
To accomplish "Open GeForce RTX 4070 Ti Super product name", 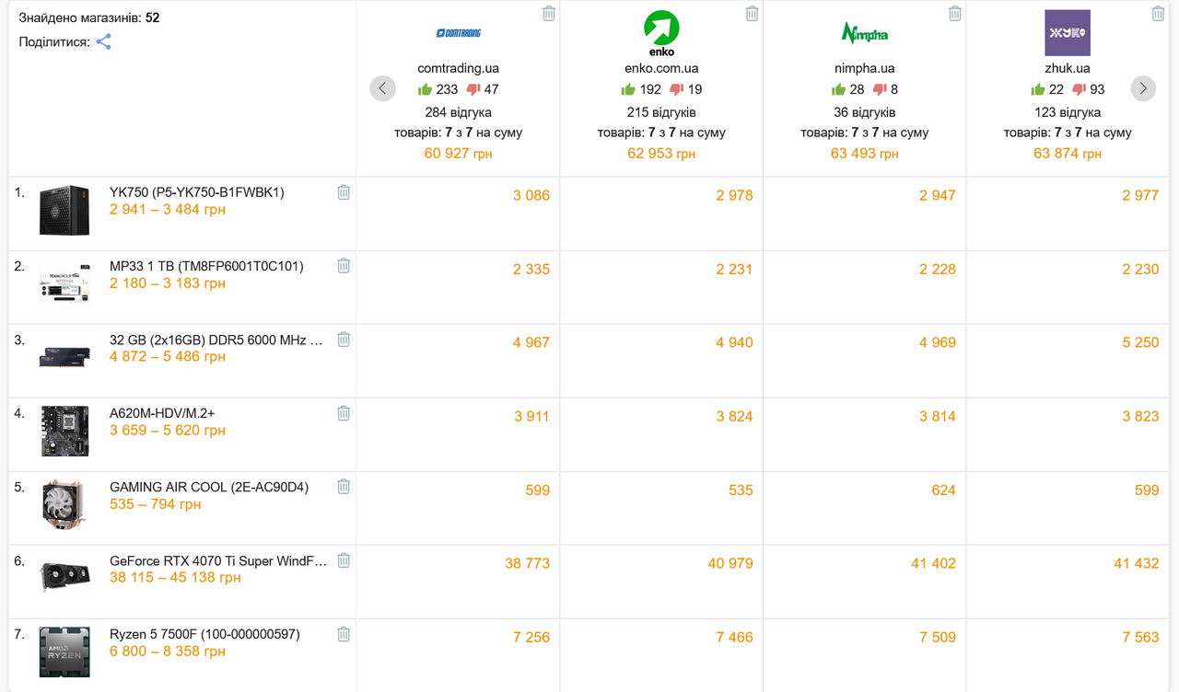I will coord(218,560).
